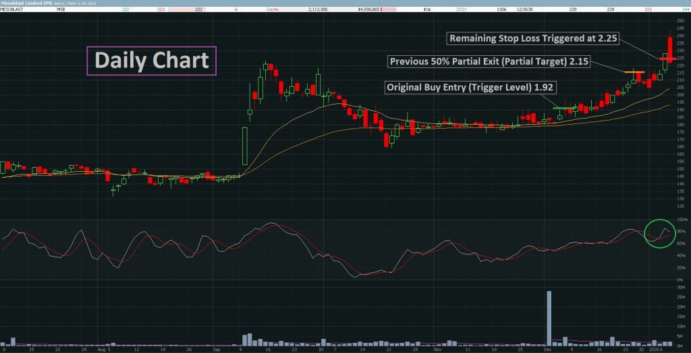This screenshot has height=353, width=691.
Task: Click the tallest volume bar in early December
Action: point(549,318)
